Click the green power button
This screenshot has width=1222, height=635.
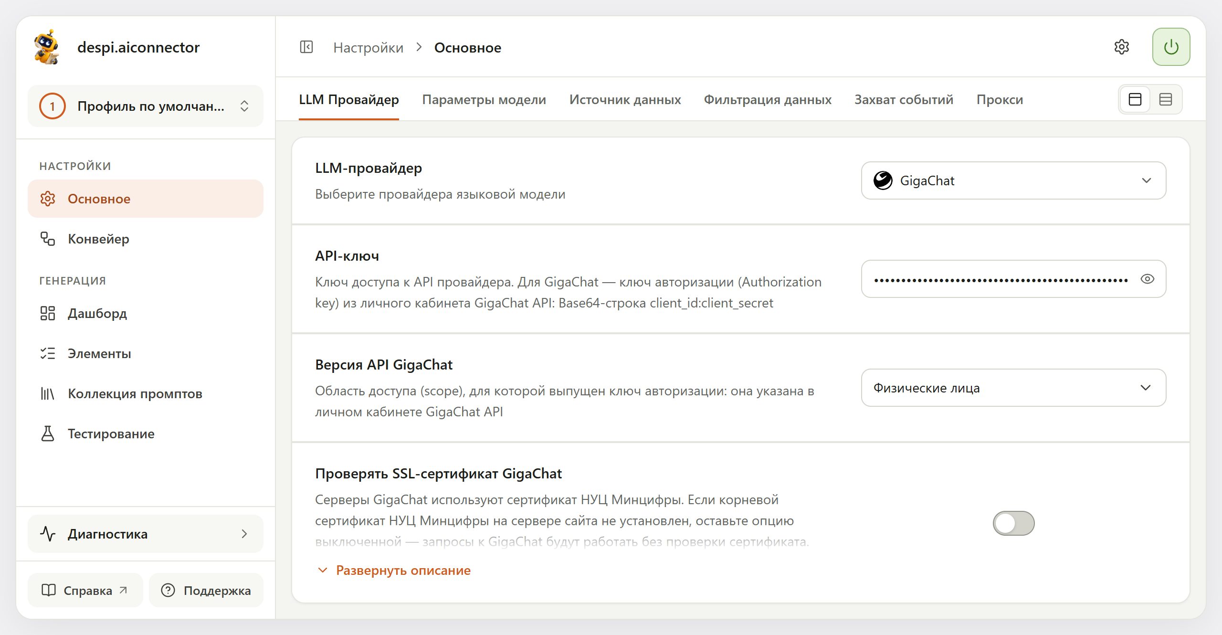(1171, 47)
